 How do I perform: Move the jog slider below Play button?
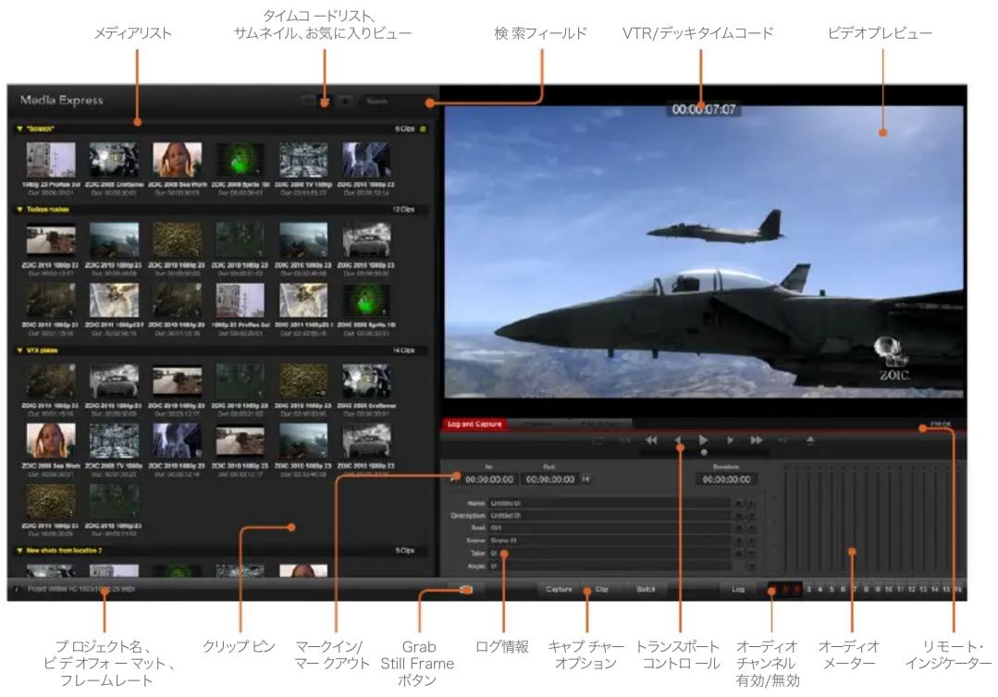(703, 453)
